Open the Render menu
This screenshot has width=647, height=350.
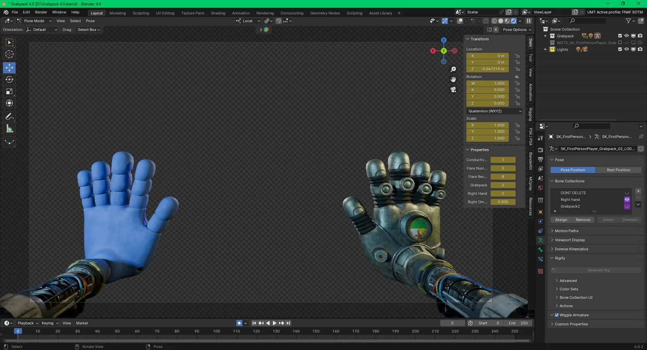pos(41,12)
